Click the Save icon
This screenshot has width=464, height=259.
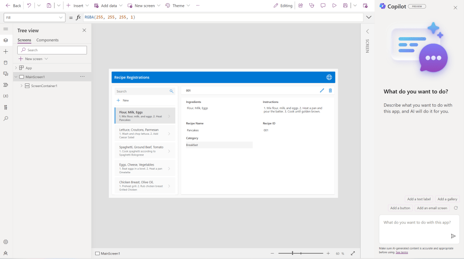[345, 5]
